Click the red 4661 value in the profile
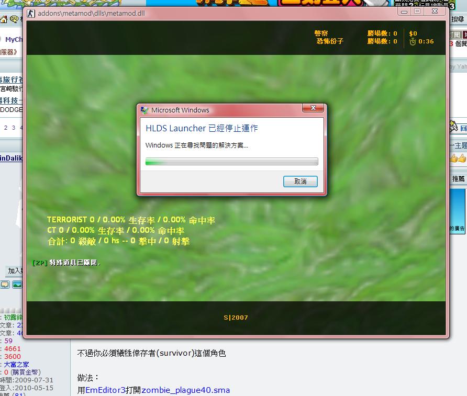Image resolution: width=467 pixels, height=396 pixels. pyautogui.click(x=13, y=349)
